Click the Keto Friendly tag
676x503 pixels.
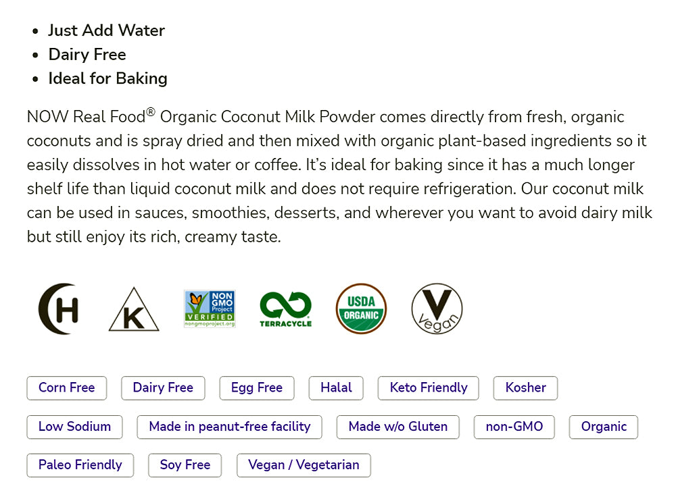pos(429,388)
